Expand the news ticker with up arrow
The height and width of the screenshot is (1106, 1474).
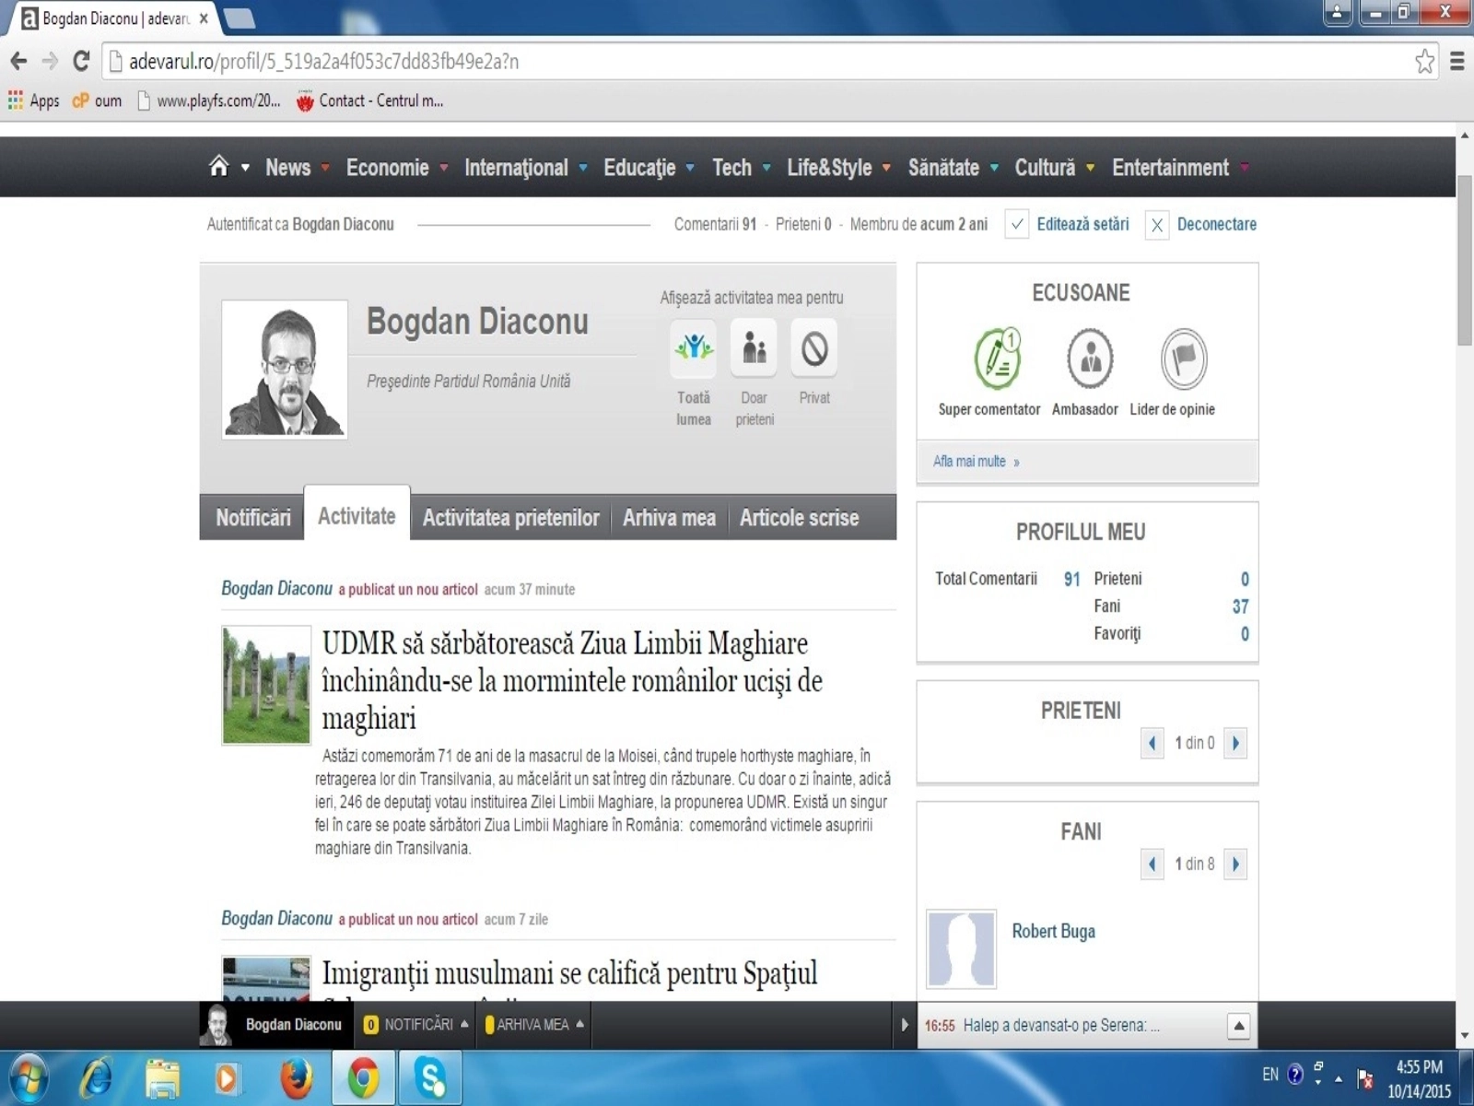click(1239, 1026)
